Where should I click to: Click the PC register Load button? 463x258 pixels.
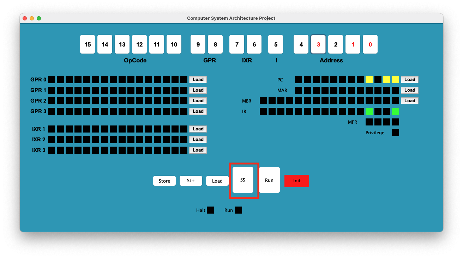tap(410, 80)
